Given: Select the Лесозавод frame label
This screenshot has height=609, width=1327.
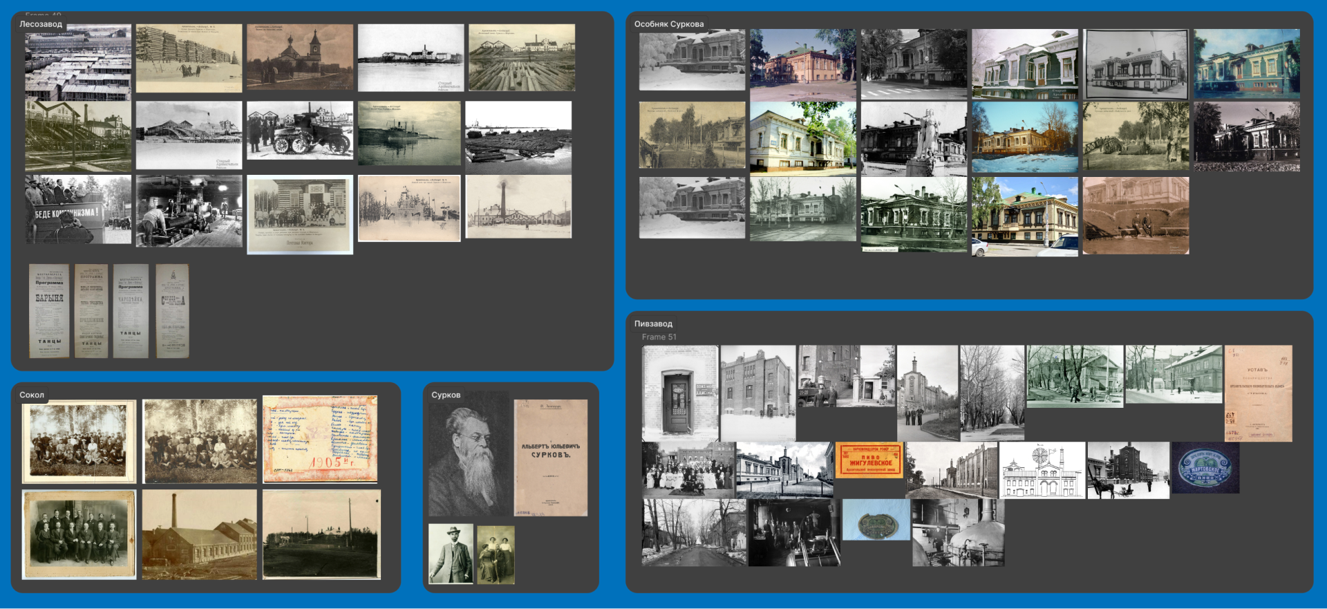Looking at the screenshot, I should 41,24.
